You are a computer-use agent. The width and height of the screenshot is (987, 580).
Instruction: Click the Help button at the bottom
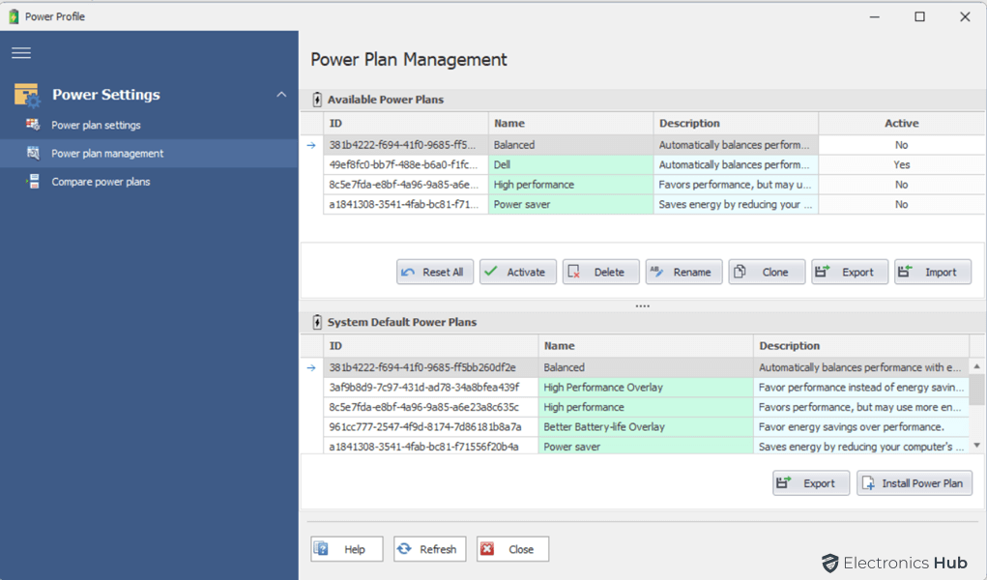point(346,548)
